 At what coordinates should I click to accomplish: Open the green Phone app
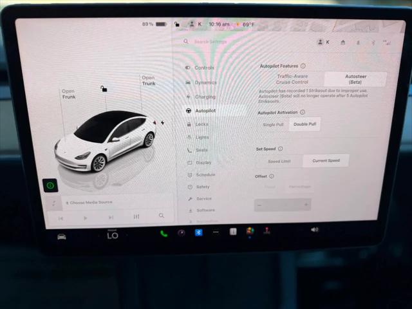pos(164,233)
